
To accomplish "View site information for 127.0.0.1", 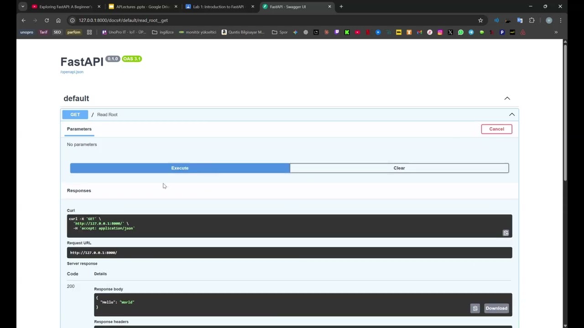I will point(72,20).
